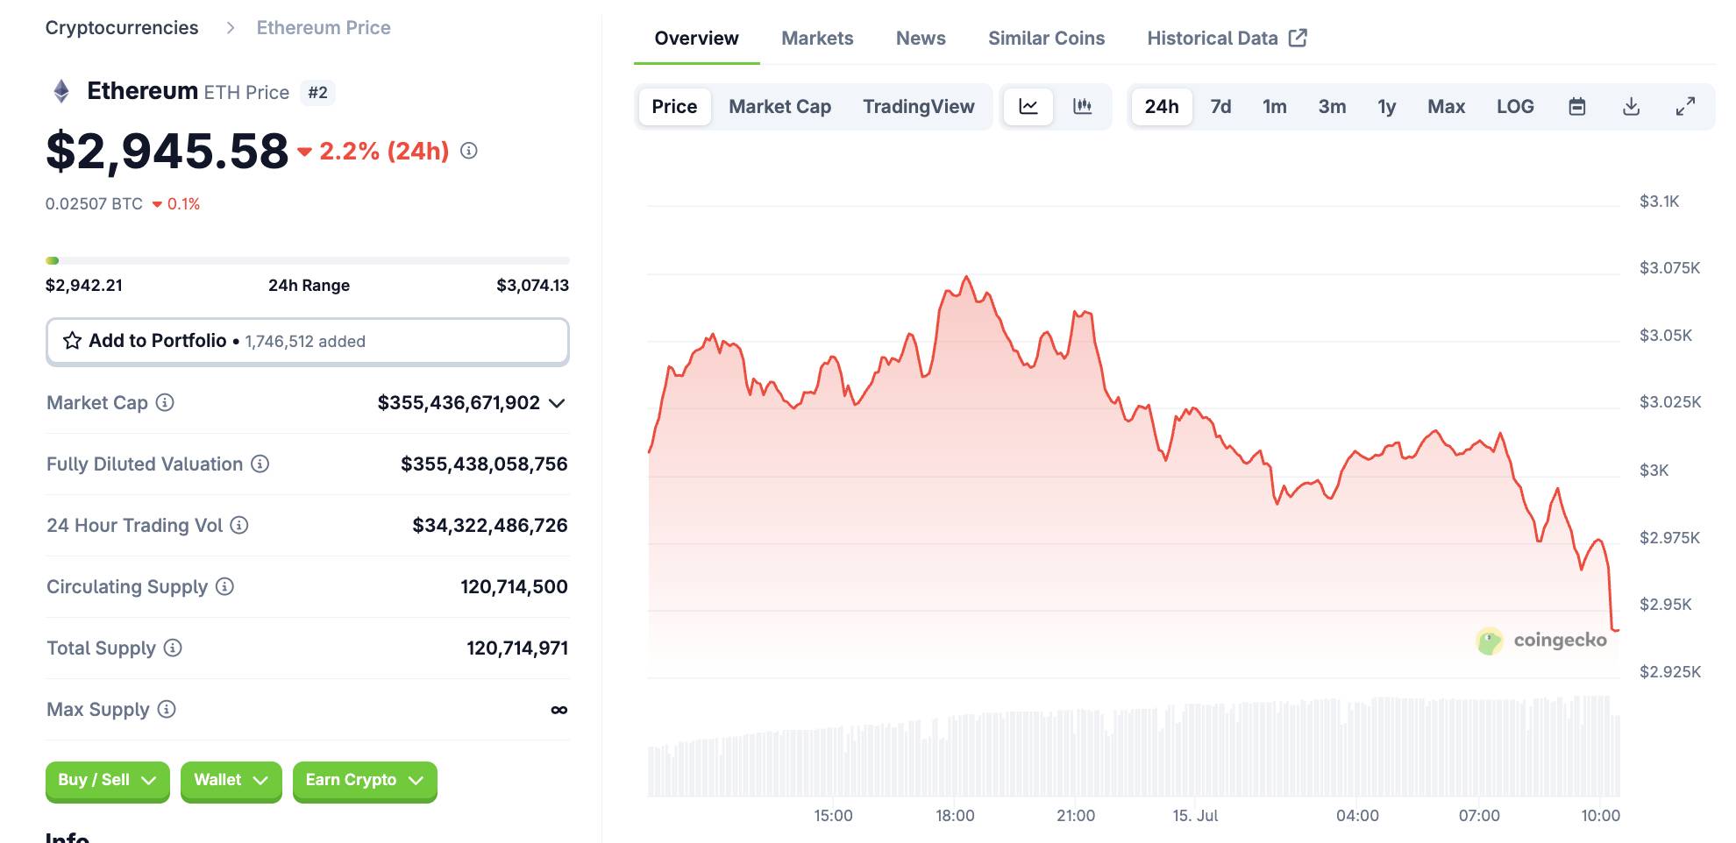Select the 24h time range

[x=1162, y=107]
